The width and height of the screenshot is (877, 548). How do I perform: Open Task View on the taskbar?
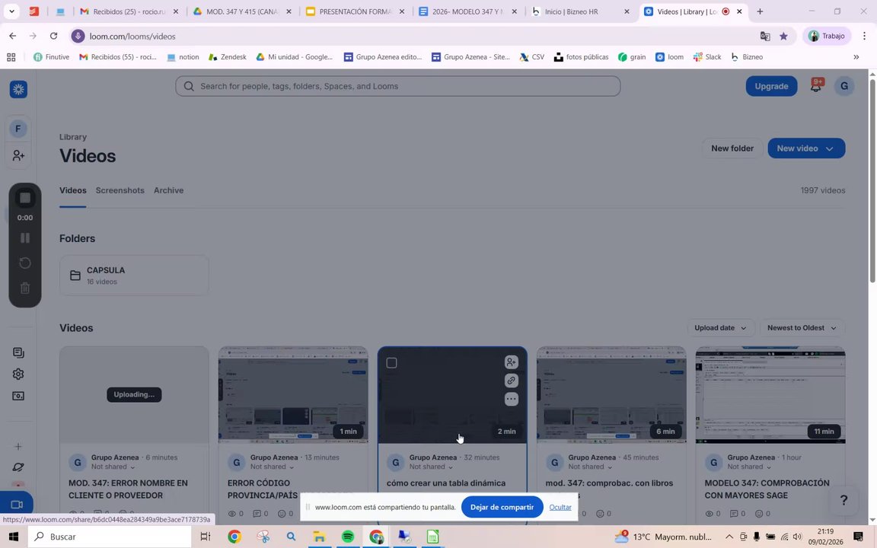click(206, 537)
